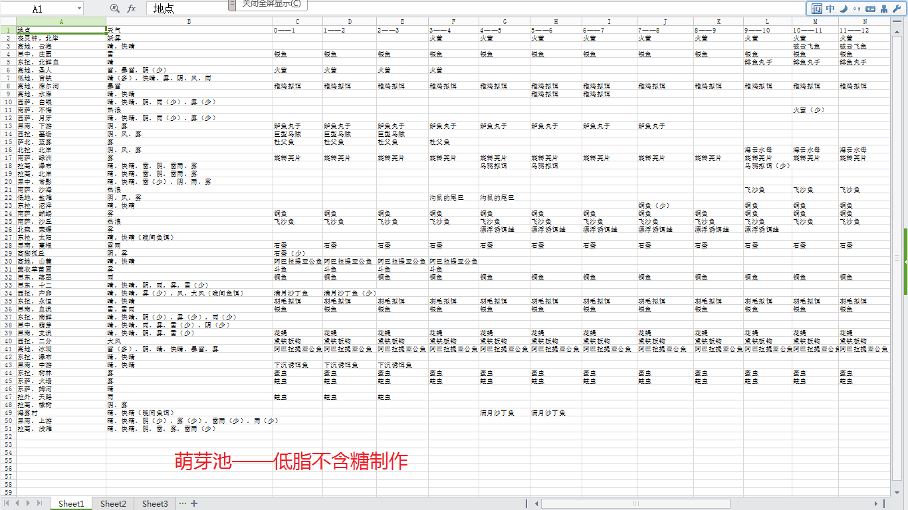Click the IME user account icon
This screenshot has width=908, height=510.
tap(883, 9)
